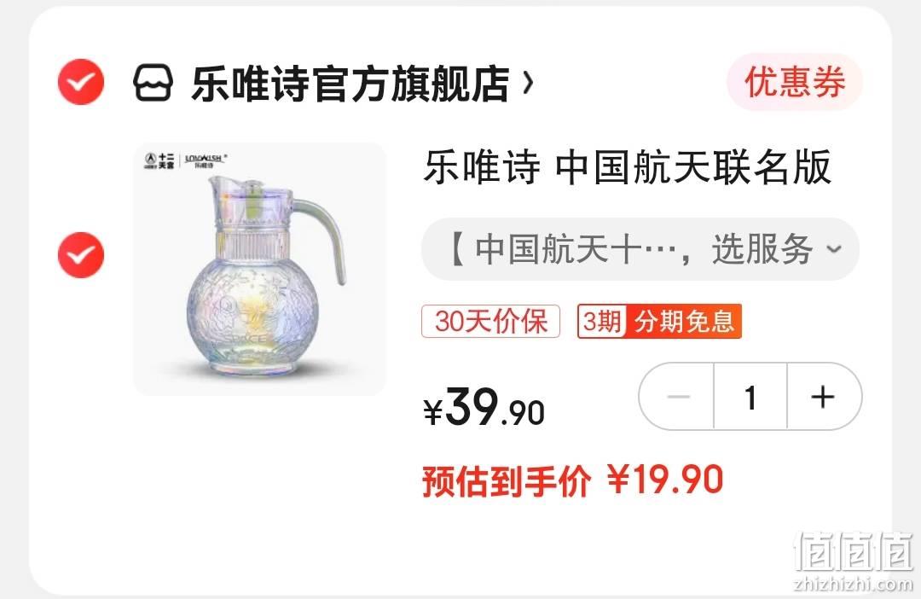The width and height of the screenshot is (921, 599).
Task: Tap the chevron arrow after the store name
Action: coord(528,83)
